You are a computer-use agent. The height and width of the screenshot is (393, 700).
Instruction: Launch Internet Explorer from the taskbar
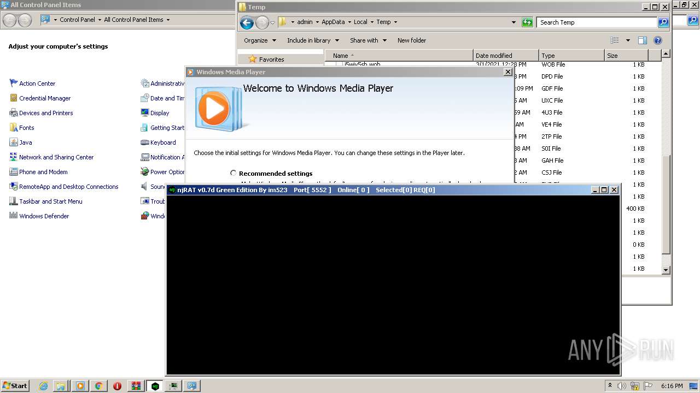(x=44, y=386)
